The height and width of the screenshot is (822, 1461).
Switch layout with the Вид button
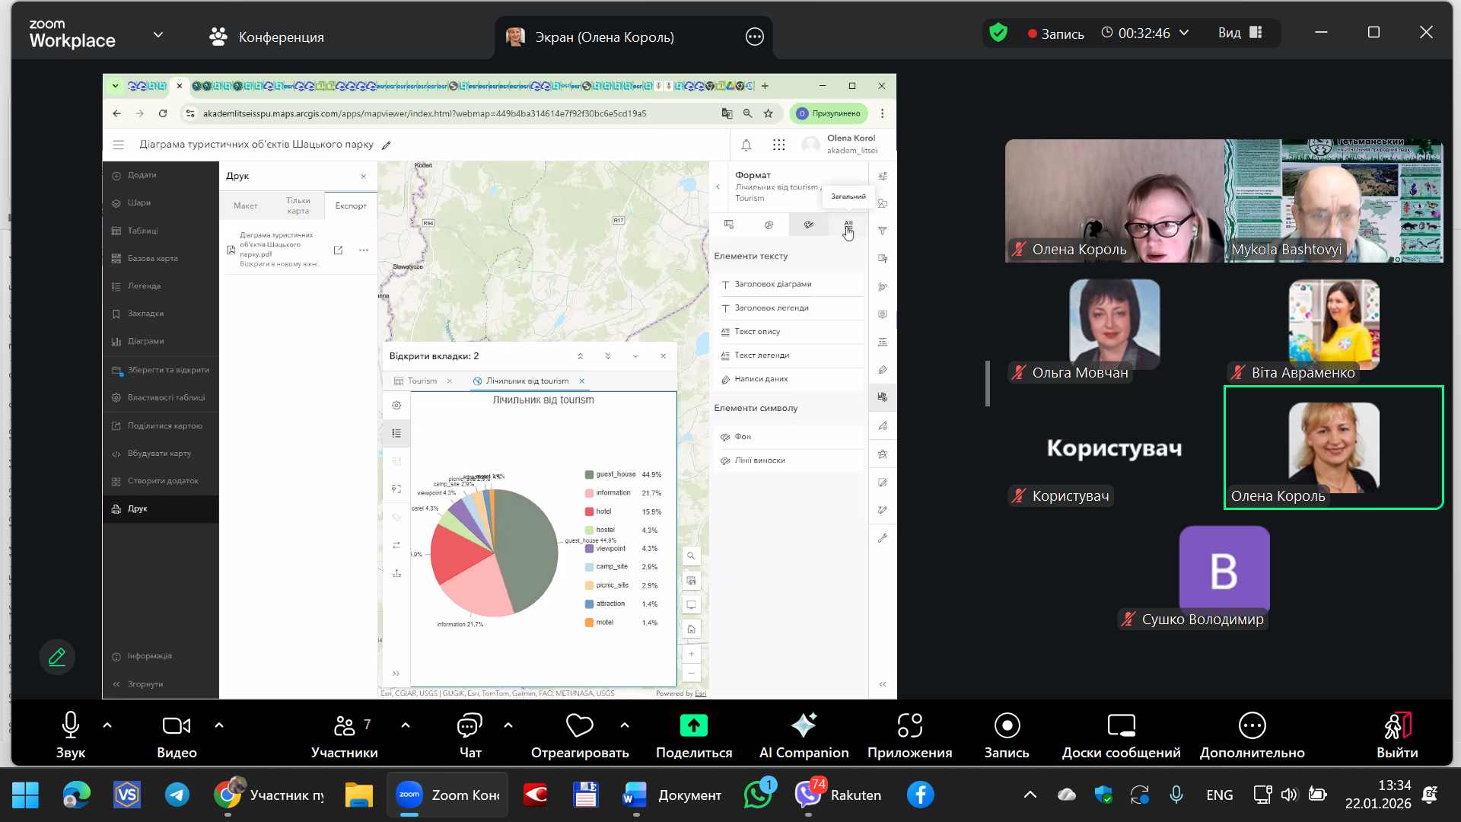1240,33
